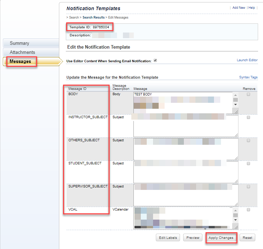This screenshot has height=249, width=263.
Task: Click the Remove column header
Action: click(x=249, y=89)
